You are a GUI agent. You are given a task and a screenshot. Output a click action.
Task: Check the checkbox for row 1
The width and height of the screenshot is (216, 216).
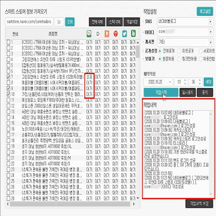(x=8, y=42)
